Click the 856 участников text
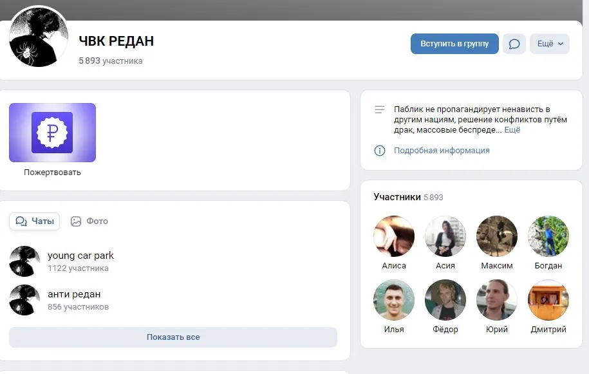The width and height of the screenshot is (589, 374). [x=78, y=307]
